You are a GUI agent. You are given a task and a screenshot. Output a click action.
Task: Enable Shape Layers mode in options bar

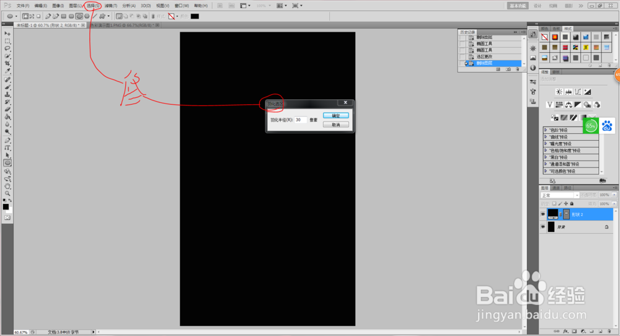(25, 16)
